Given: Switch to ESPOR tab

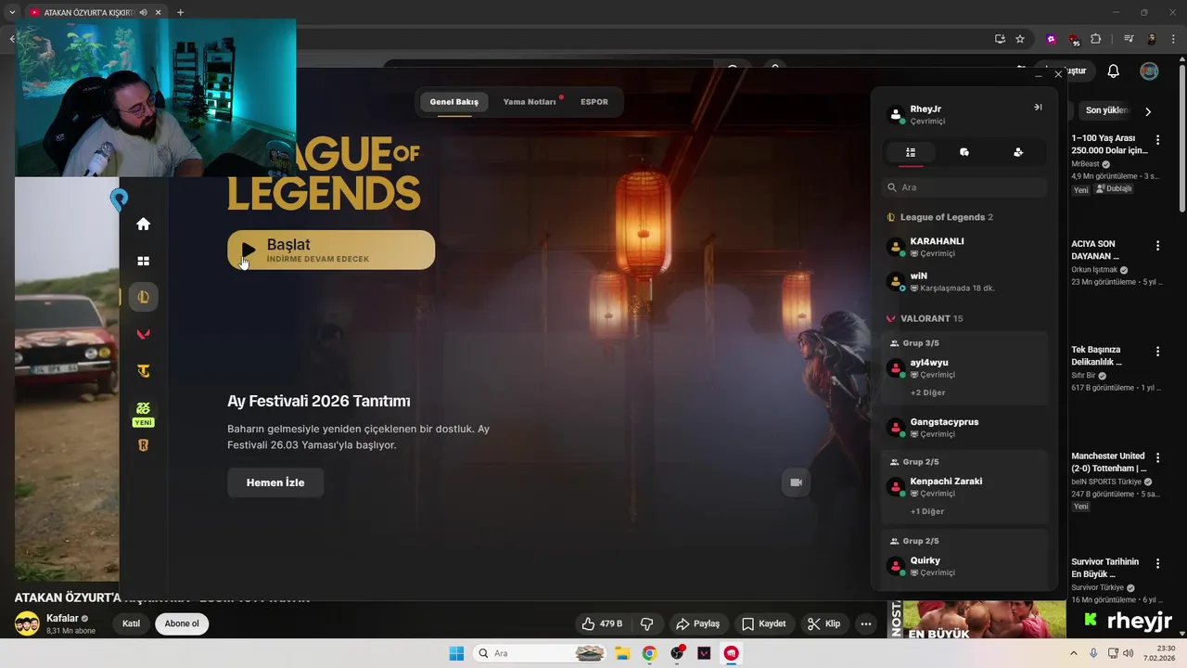Looking at the screenshot, I should (x=594, y=102).
